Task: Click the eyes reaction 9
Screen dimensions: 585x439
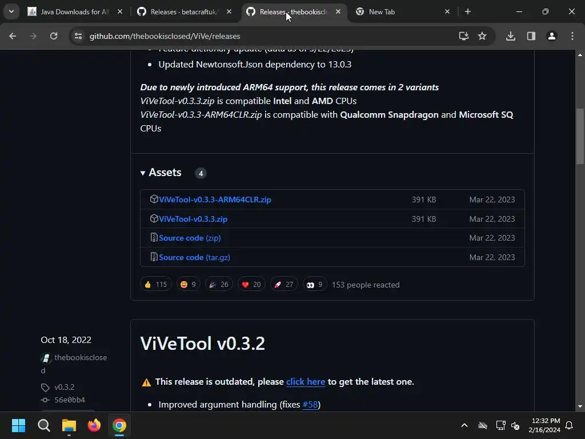Action: pyautogui.click(x=315, y=285)
